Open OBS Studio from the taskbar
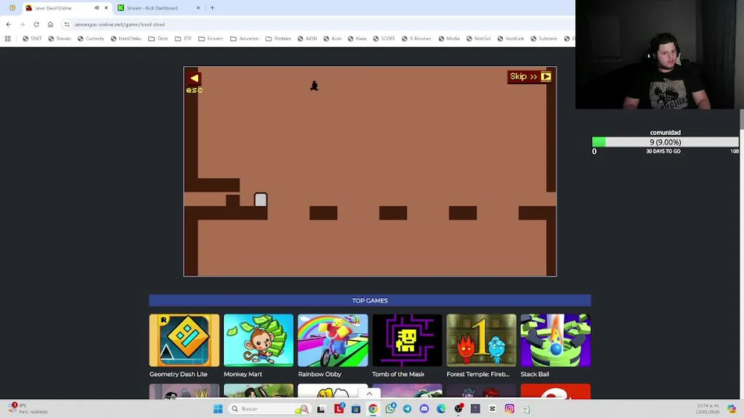Screen dimensions: 744x418 [x=459, y=409]
